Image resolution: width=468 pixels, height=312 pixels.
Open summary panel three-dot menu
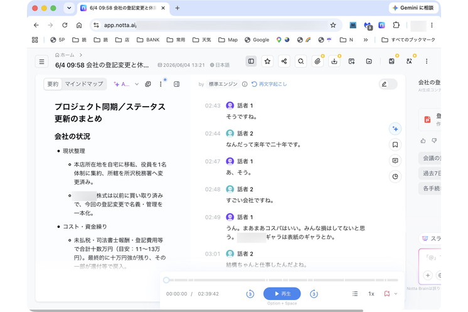pyautogui.click(x=161, y=84)
